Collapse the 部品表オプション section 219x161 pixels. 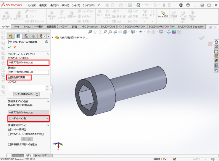coord(48,101)
